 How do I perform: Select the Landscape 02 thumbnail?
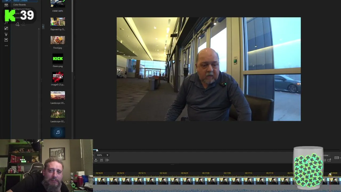pos(58,114)
